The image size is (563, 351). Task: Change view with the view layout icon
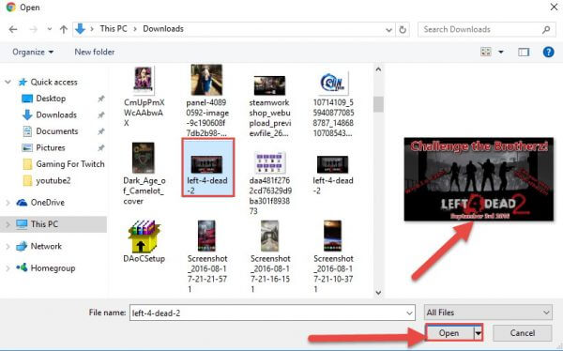click(486, 53)
